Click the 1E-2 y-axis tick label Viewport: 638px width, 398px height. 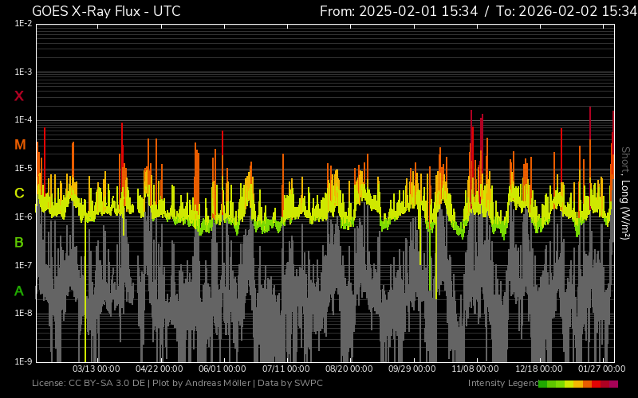pos(23,24)
